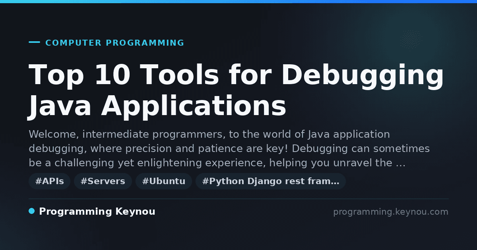Image resolution: width=477 pixels, height=250 pixels.
Task: Click the Programming Keynou site name
Action: (97, 212)
